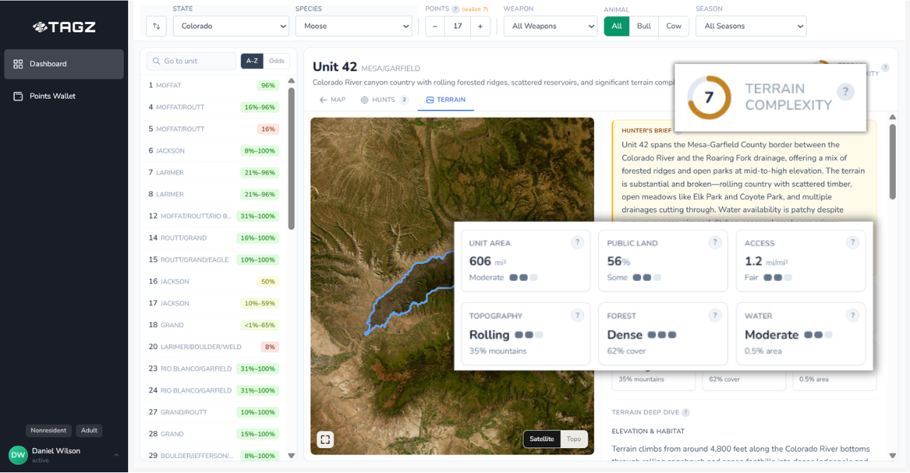Expand Daniel Wilson's account menu
The image size is (910, 473).
coord(117,455)
